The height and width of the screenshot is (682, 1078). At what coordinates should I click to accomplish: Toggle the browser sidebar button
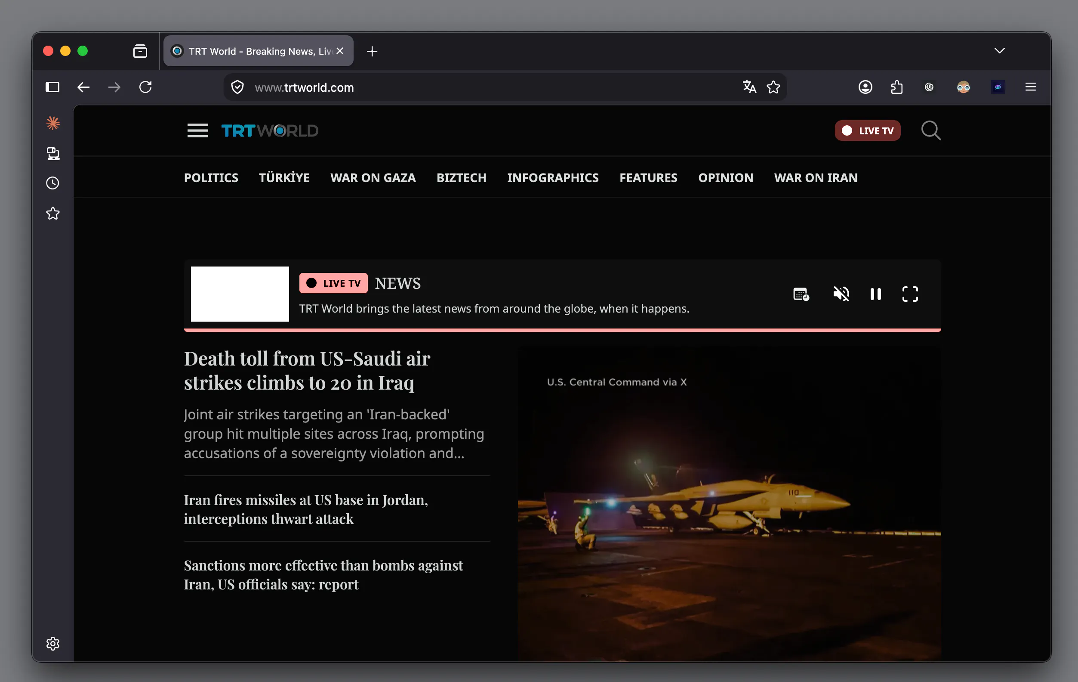pos(52,87)
